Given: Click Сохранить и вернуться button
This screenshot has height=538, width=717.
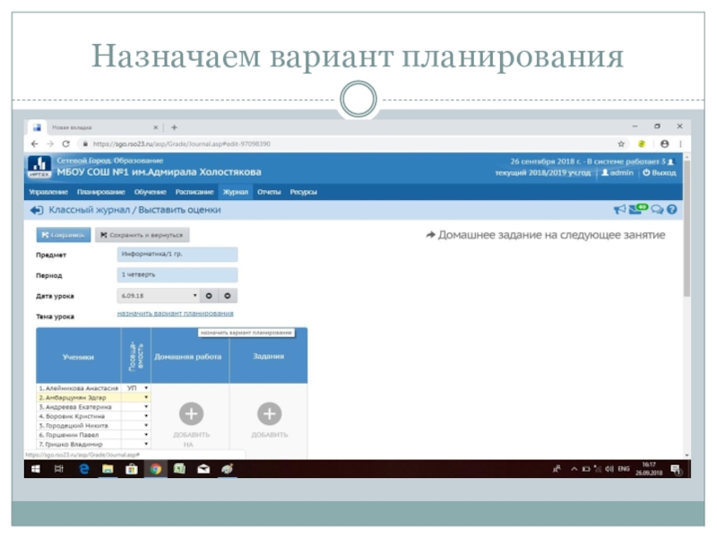Looking at the screenshot, I should click(142, 235).
